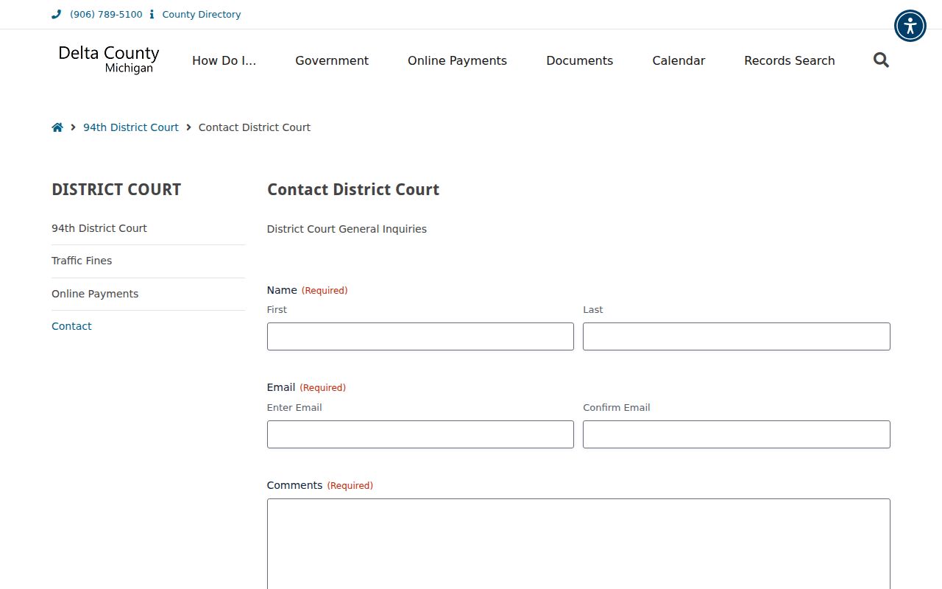The image size is (942, 589).
Task: Open the County Directory link
Action: 202,14
